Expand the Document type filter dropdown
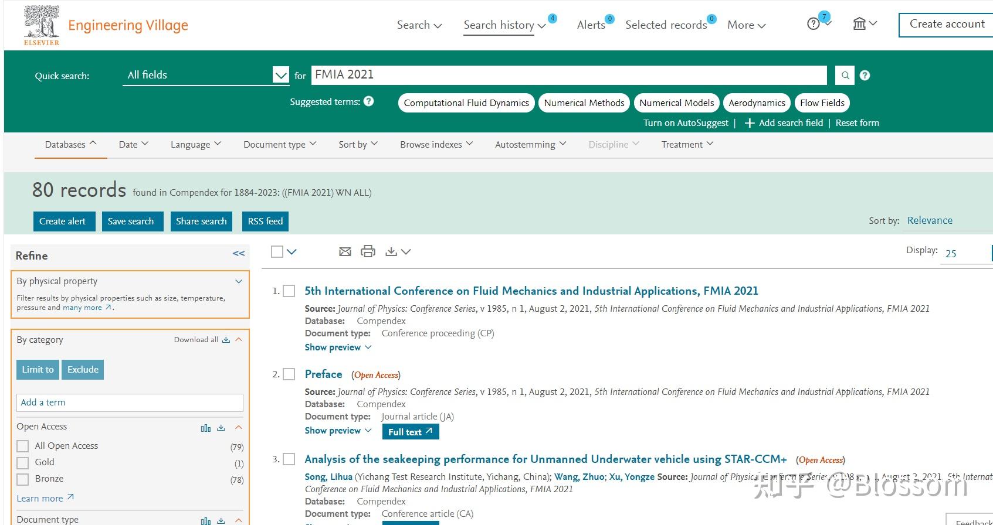 point(280,144)
